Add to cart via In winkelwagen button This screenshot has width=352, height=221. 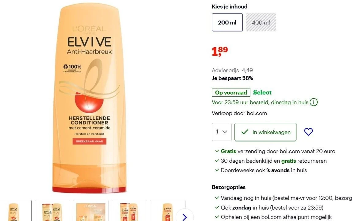265,132
